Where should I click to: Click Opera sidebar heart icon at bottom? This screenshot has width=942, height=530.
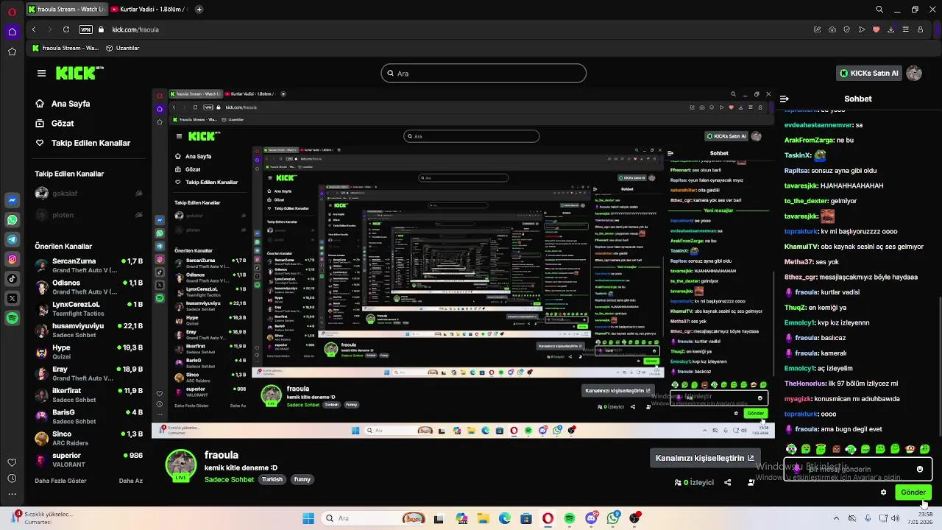coord(12,462)
